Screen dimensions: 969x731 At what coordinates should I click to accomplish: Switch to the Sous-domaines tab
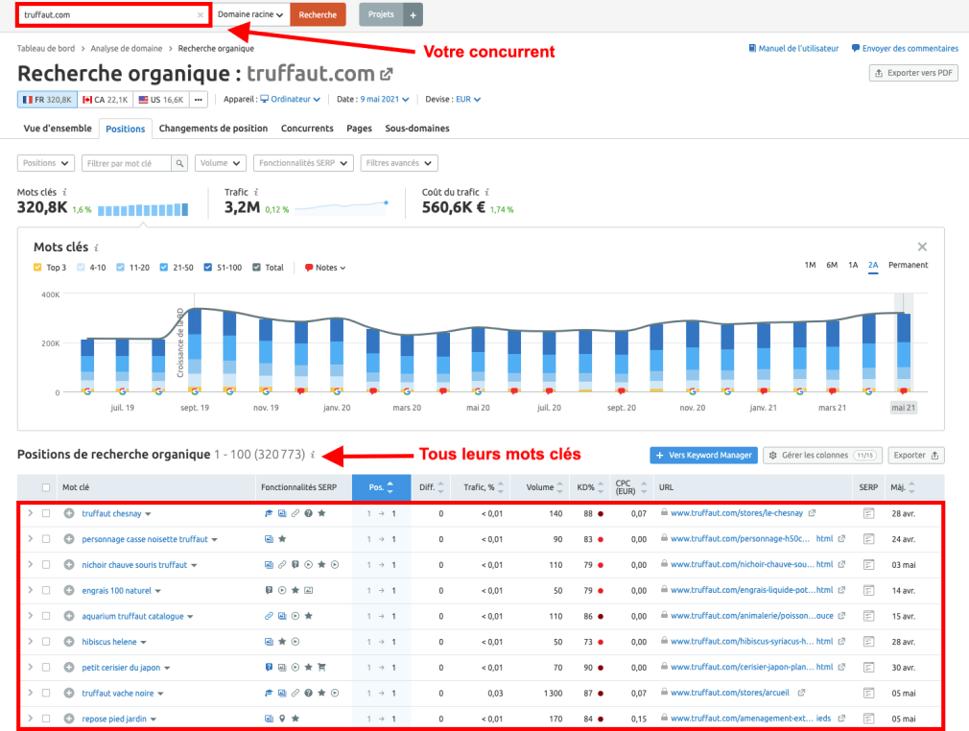(x=417, y=129)
